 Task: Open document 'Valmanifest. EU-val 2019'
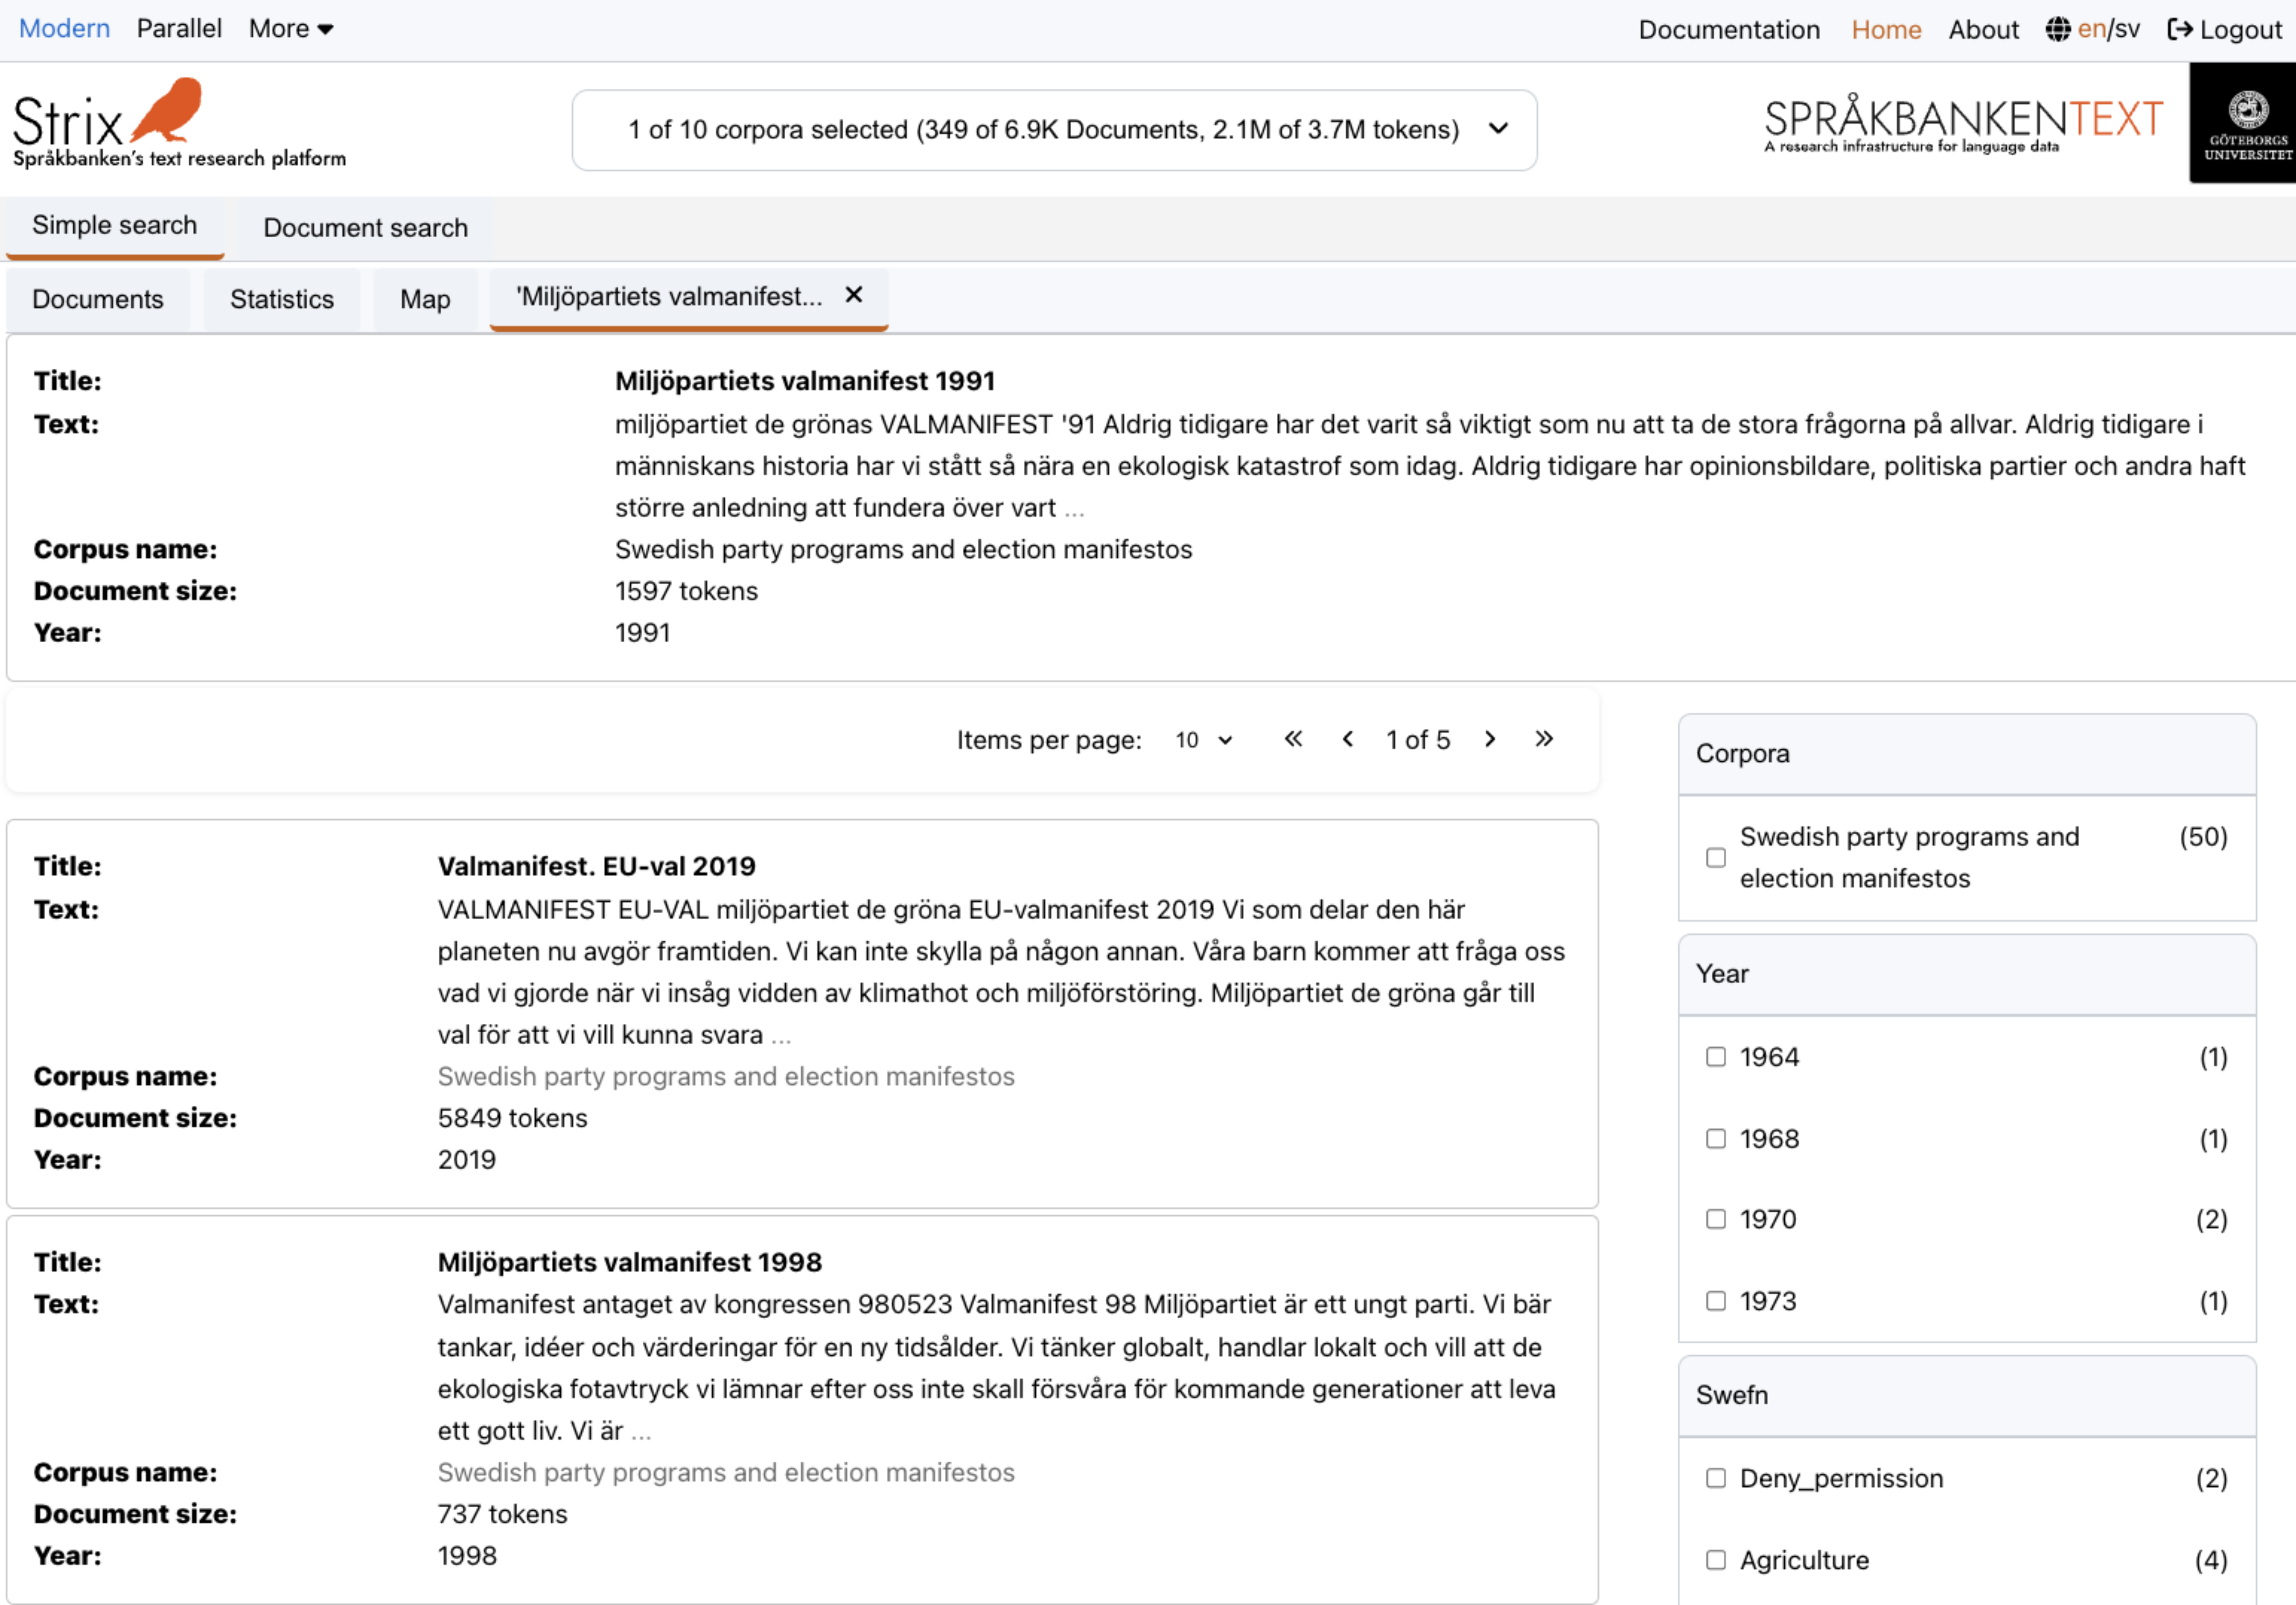point(596,866)
